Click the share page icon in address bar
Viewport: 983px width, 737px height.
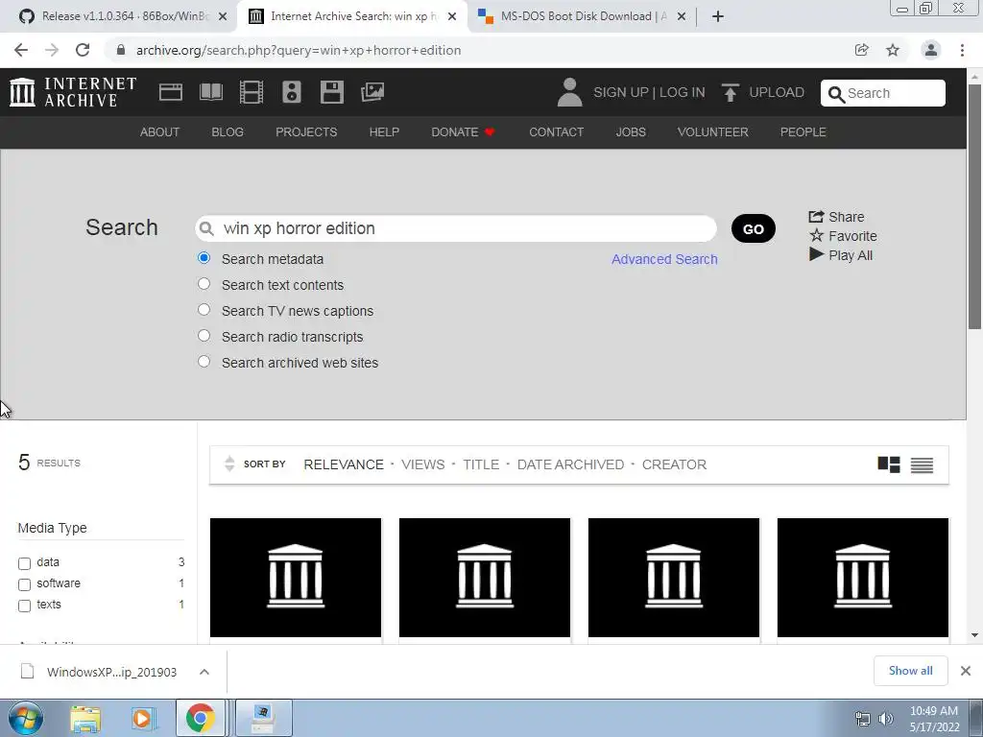862,50
